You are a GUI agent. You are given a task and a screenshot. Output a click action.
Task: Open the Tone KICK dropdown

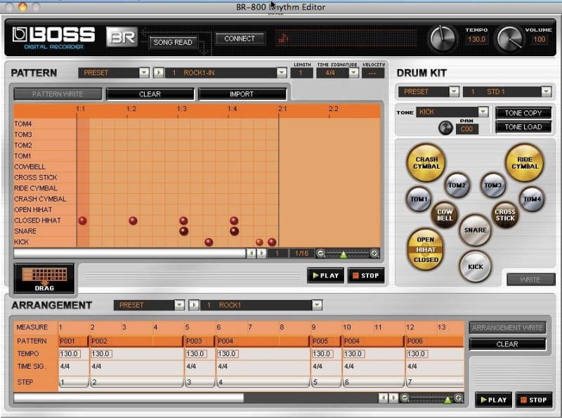click(483, 112)
